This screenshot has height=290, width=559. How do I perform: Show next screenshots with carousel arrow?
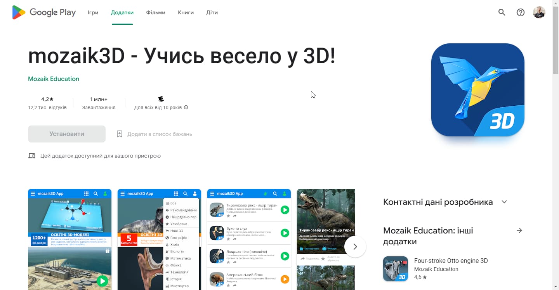[x=355, y=247]
